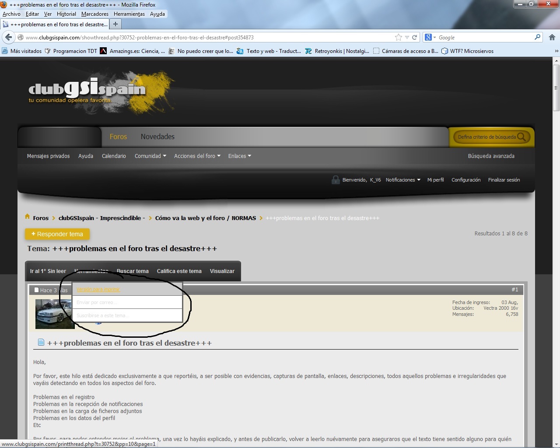Click the bookmark star icon in the address bar
The height and width of the screenshot is (448, 560).
pos(398,37)
